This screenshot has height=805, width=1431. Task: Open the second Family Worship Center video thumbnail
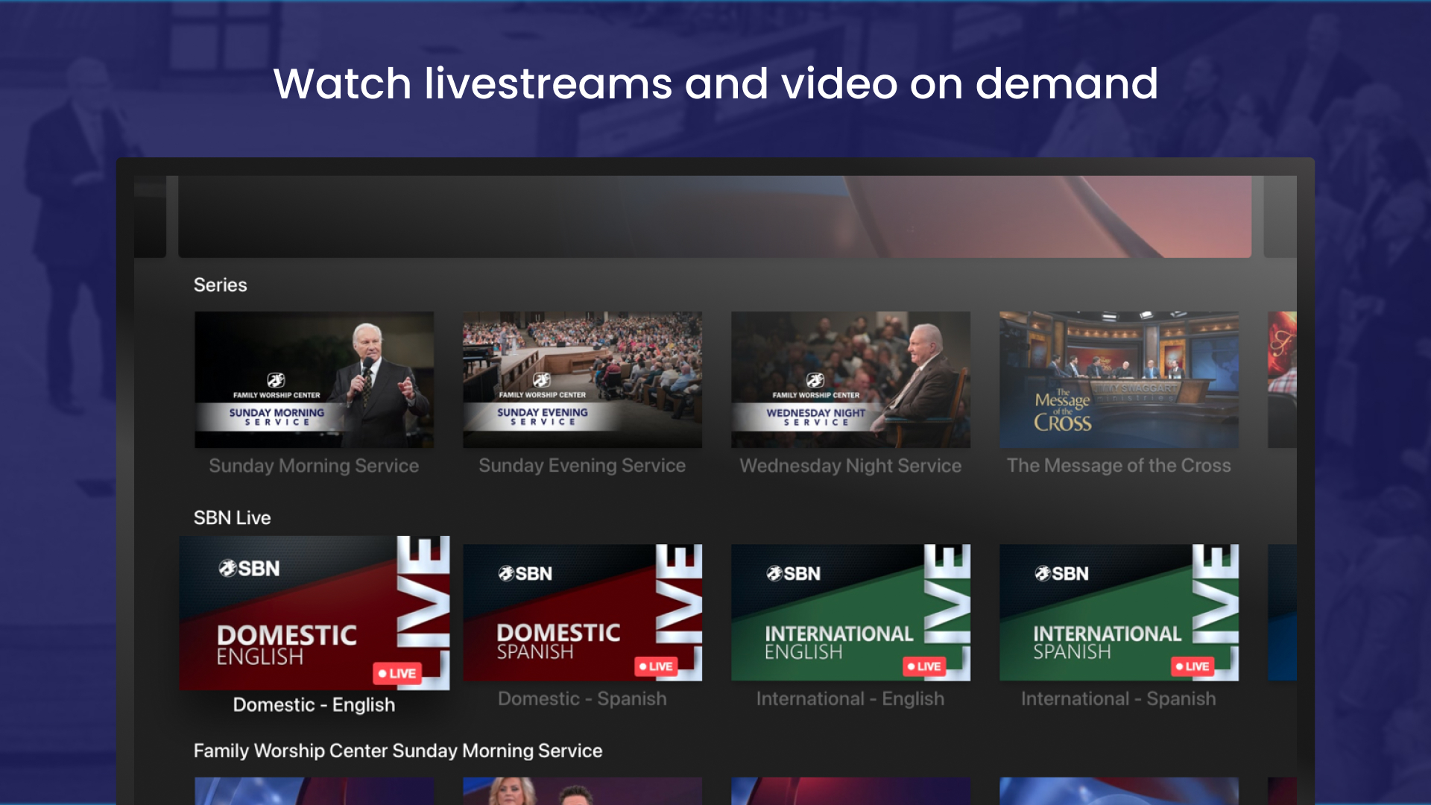click(582, 790)
